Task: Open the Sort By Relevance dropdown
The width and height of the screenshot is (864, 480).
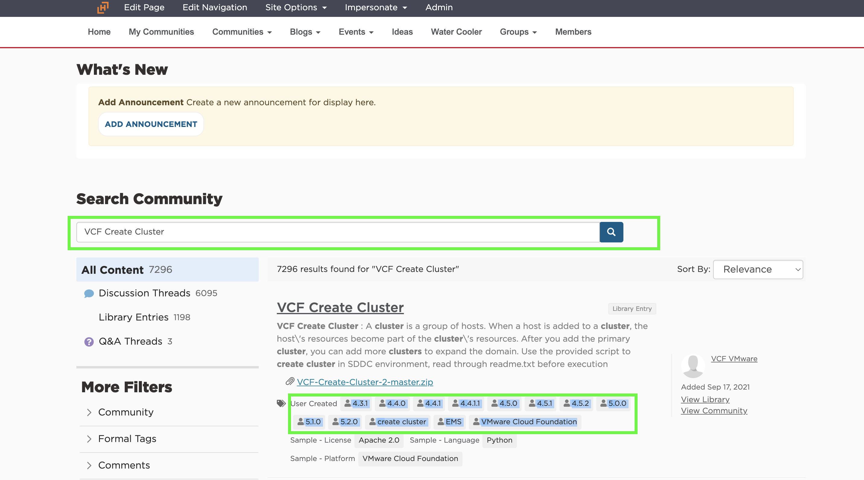Action: click(758, 269)
